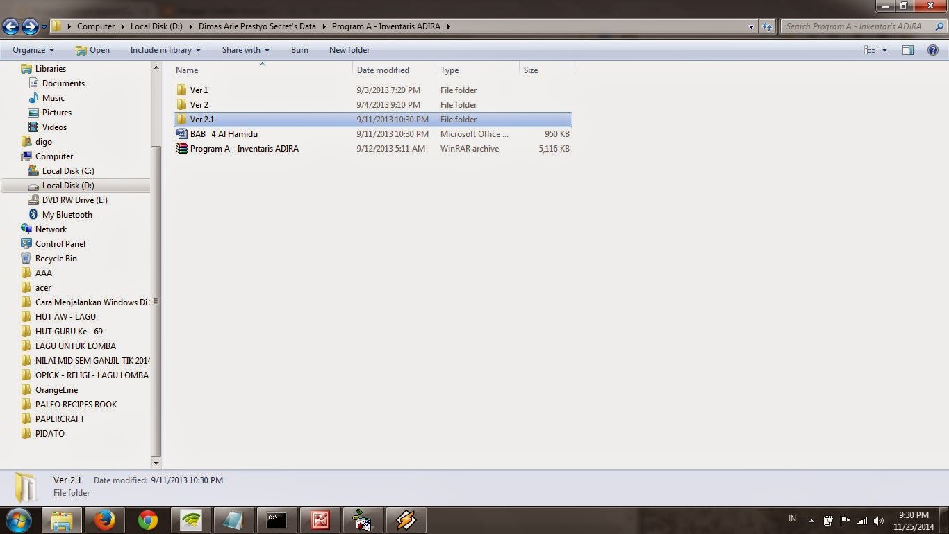
Task: Create a folder with New folder
Action: click(349, 50)
